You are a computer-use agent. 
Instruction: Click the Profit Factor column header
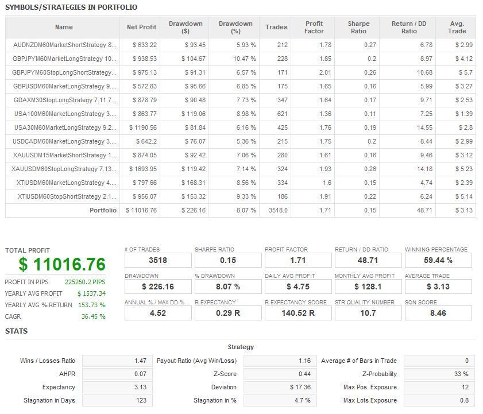click(x=312, y=28)
